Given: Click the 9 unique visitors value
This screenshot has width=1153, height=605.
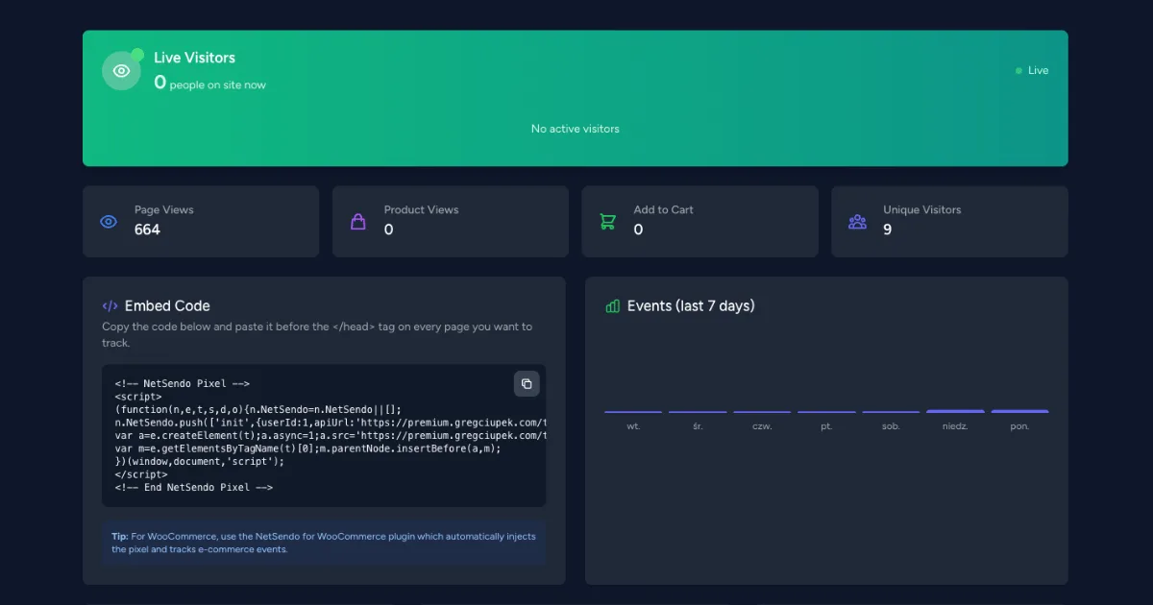Looking at the screenshot, I should tap(888, 230).
